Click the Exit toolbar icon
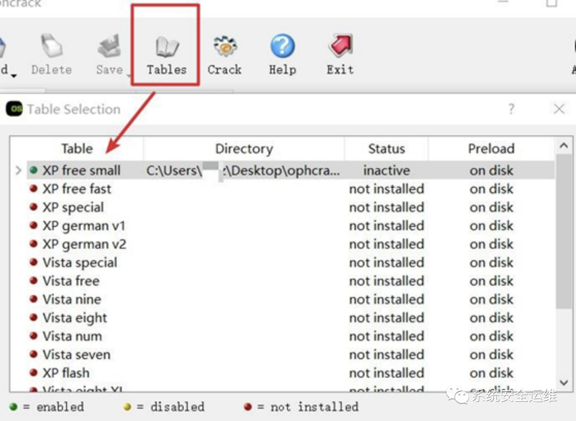Viewport: 576px width, 421px height. click(x=340, y=55)
